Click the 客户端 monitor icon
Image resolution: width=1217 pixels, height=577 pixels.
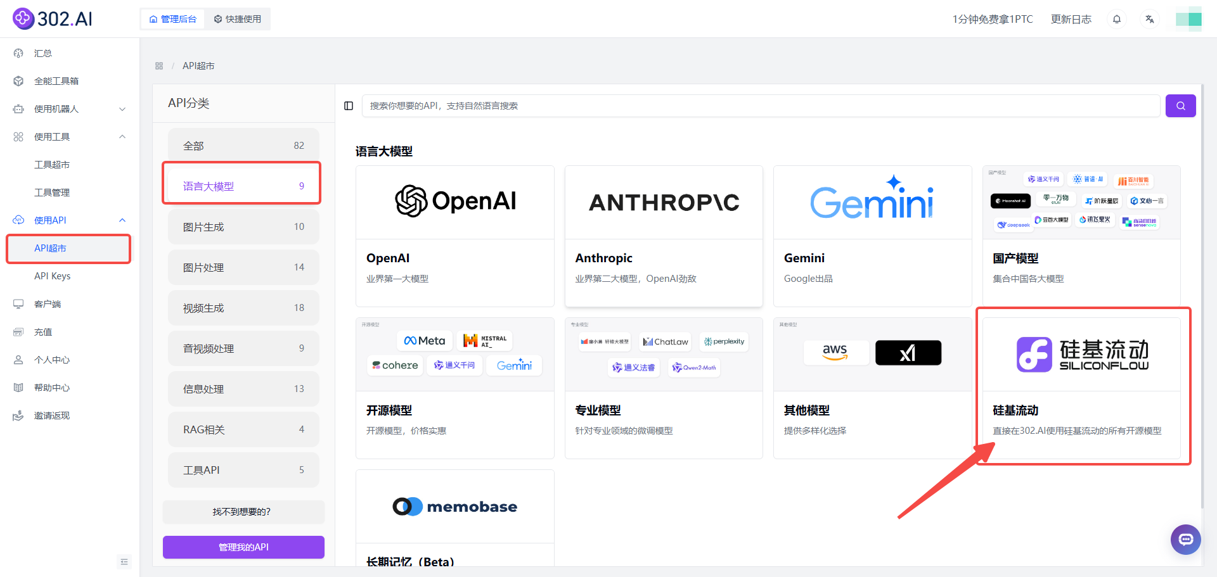(18, 304)
